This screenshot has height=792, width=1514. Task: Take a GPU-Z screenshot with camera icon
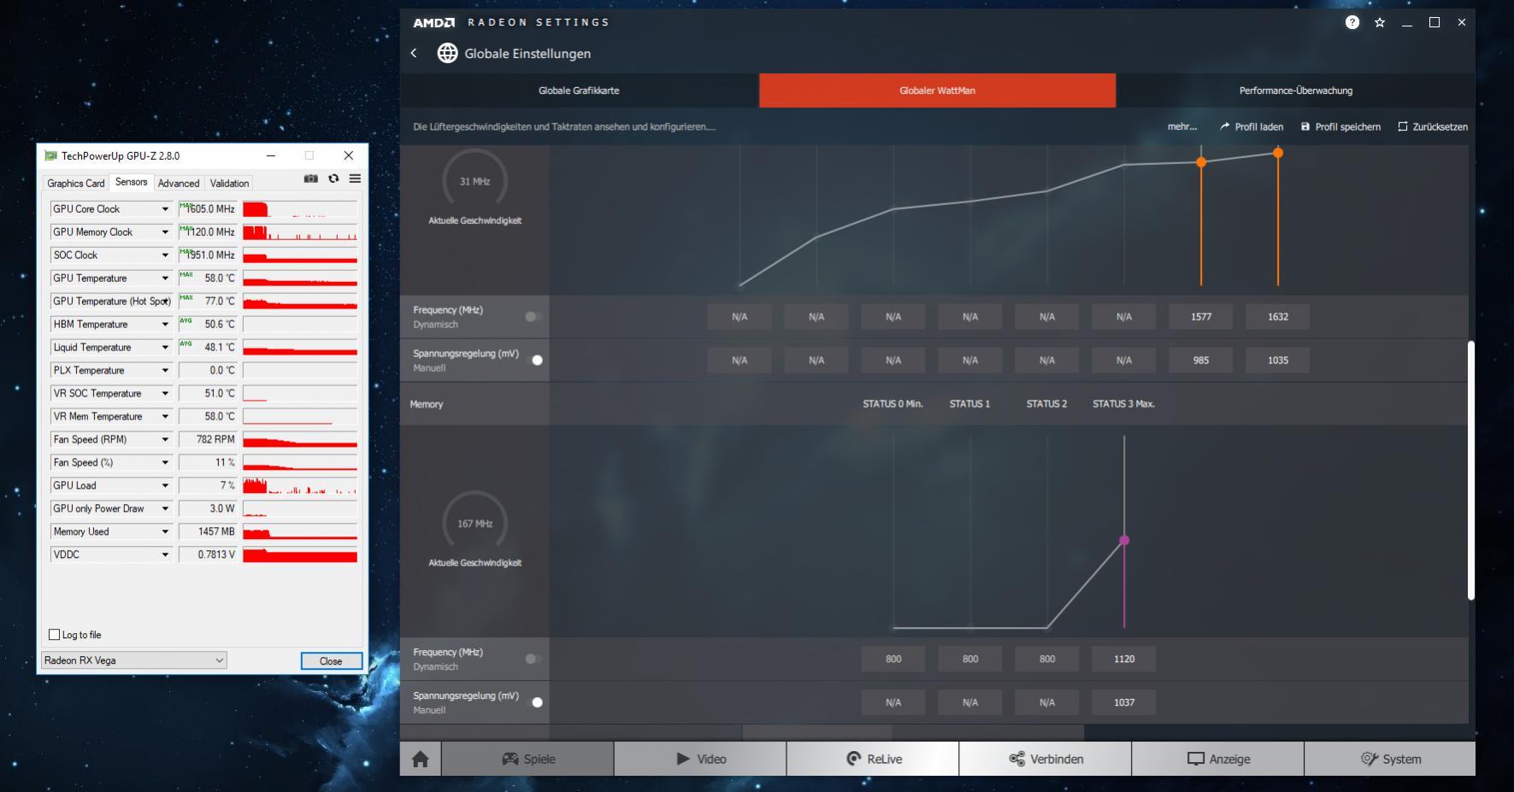(x=310, y=179)
